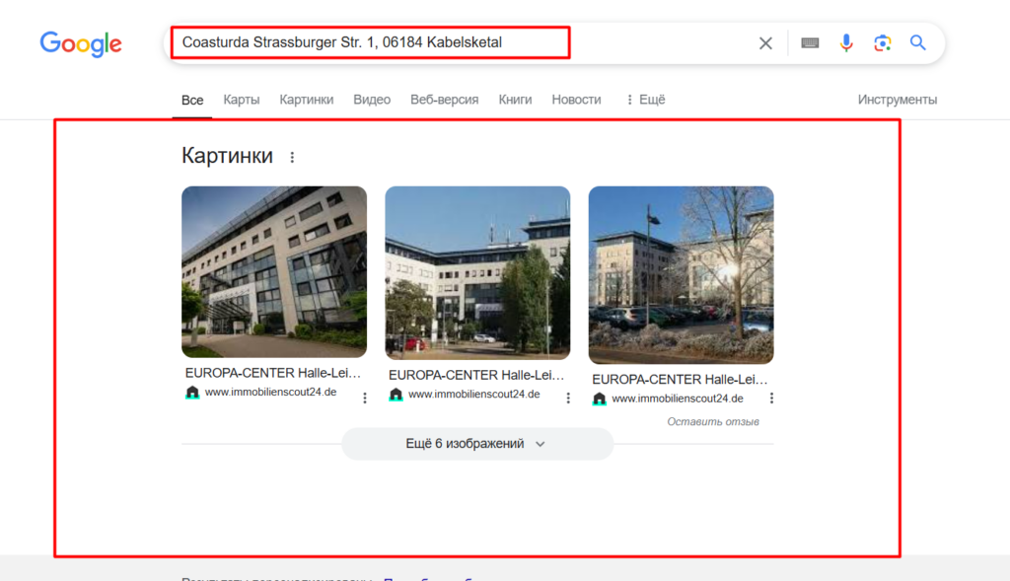Open Google Lens image search icon
The image size is (1010, 581).
(883, 43)
